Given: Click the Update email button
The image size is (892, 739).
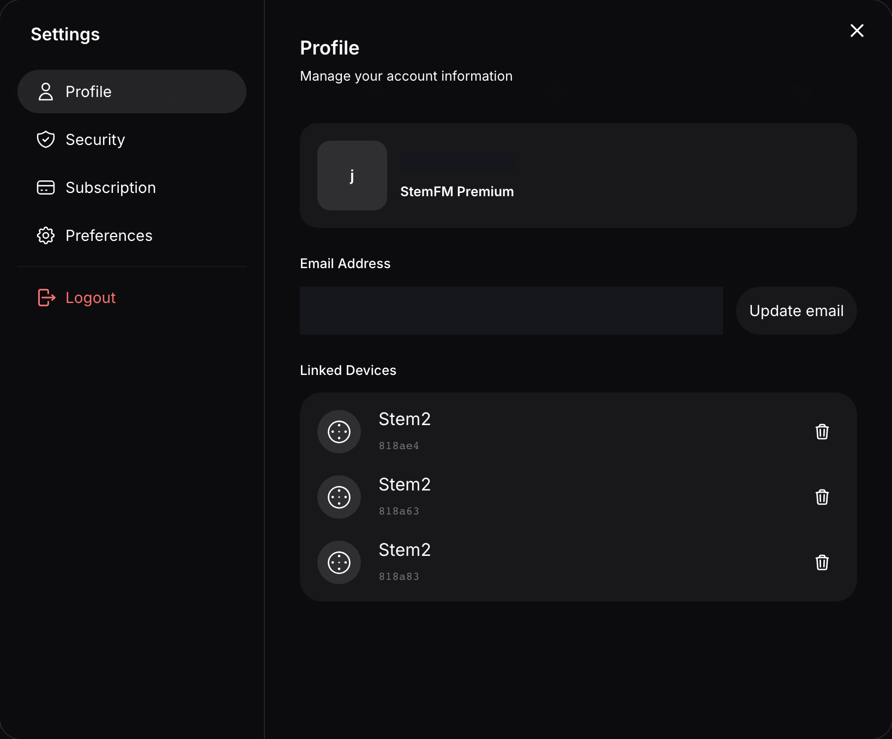Looking at the screenshot, I should 796,311.
